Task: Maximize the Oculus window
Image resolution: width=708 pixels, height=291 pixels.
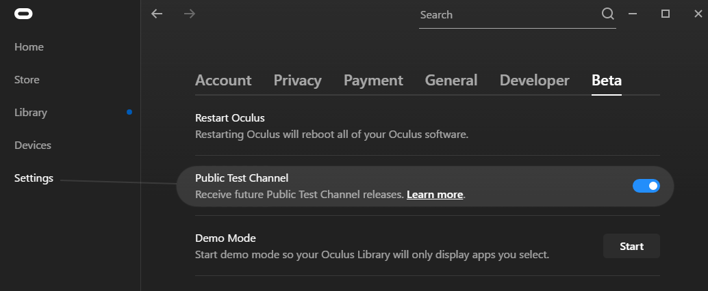Action: (665, 14)
